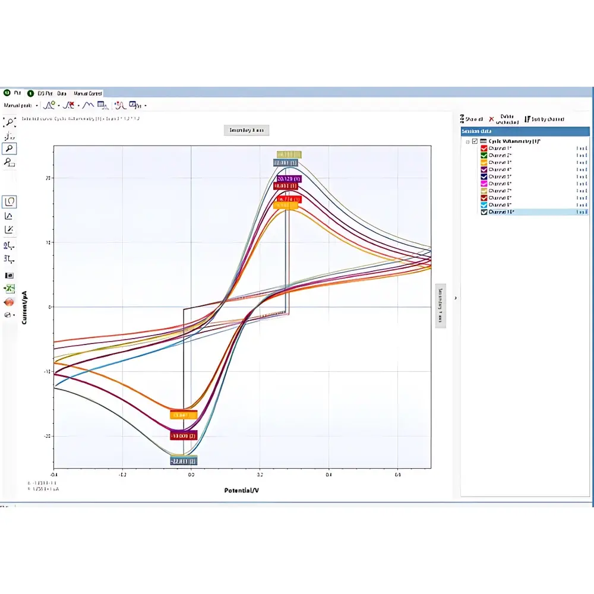Uncheck the Cyclic Voltammetry parent checkbox

475,141
